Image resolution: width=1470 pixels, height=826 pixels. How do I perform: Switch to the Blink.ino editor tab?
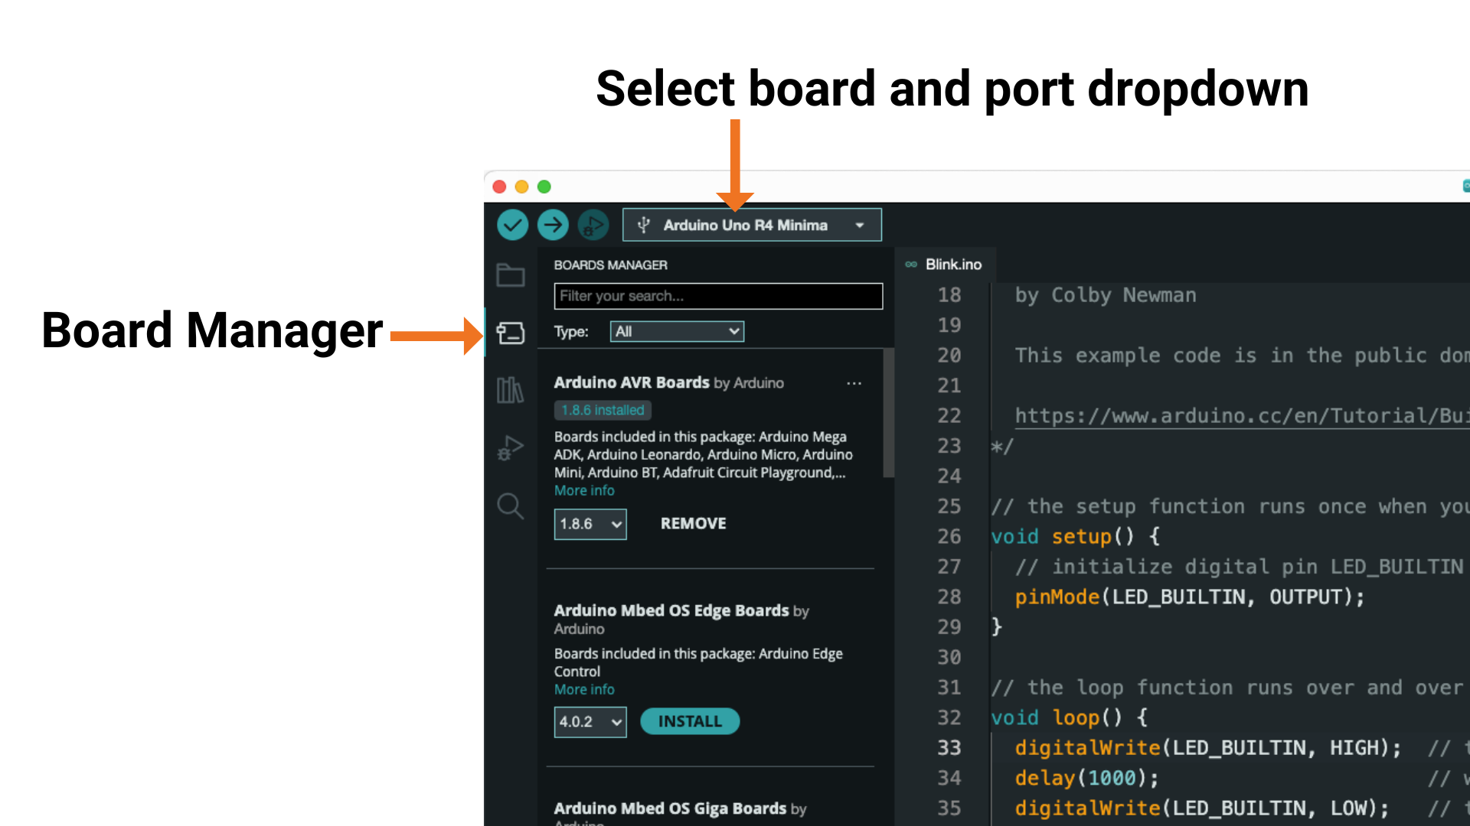953,264
